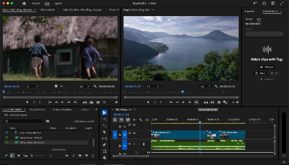Open Program monitor zoom level dropdown
Image resolution: width=289 pixels, height=165 pixels.
pos(153,86)
